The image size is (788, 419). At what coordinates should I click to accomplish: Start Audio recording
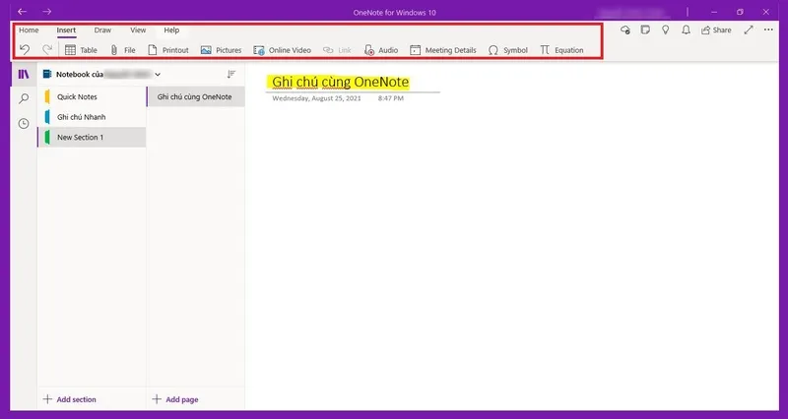coord(381,50)
